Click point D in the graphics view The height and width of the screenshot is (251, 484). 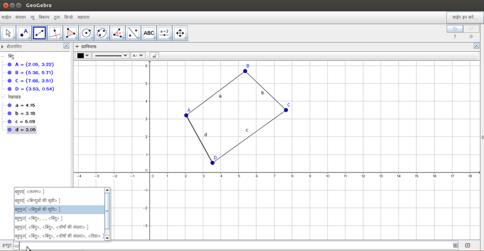pos(212,163)
